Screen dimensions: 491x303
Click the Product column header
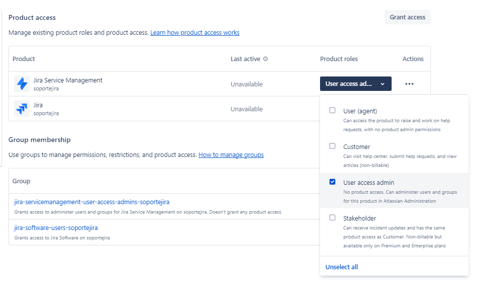coord(24,59)
